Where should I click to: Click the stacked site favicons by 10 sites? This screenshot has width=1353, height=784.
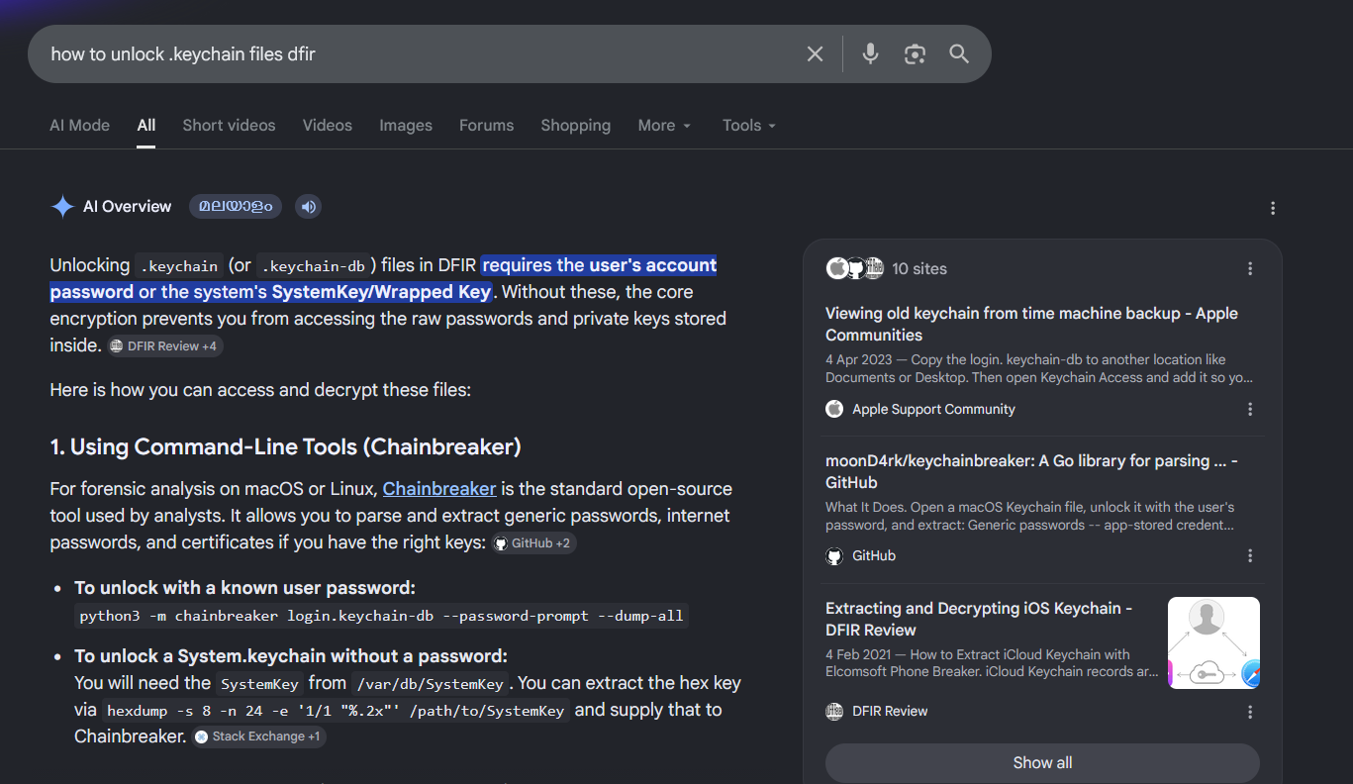pos(854,268)
